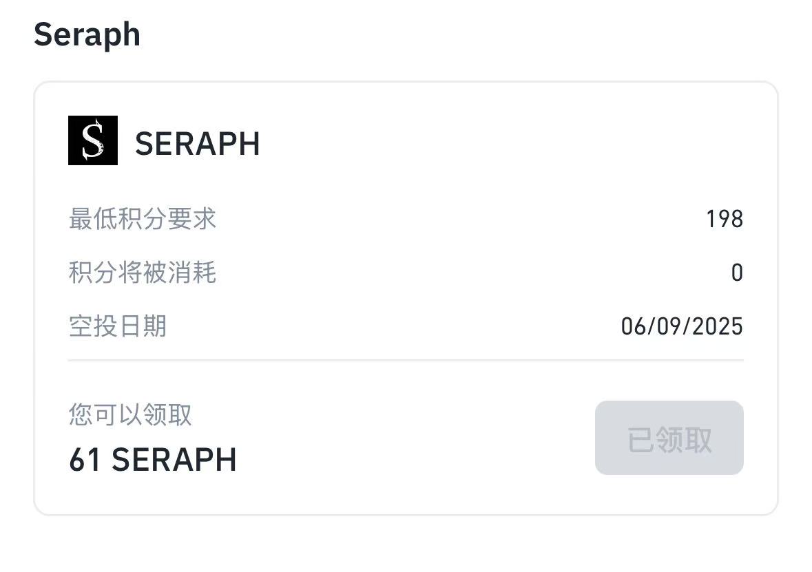Select the 积分将被消耗 label
This screenshot has width=812, height=572.
pos(143,273)
